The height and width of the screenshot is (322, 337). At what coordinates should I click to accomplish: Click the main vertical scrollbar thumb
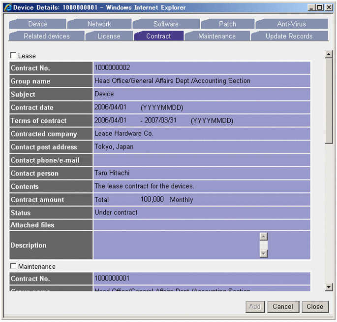329,101
